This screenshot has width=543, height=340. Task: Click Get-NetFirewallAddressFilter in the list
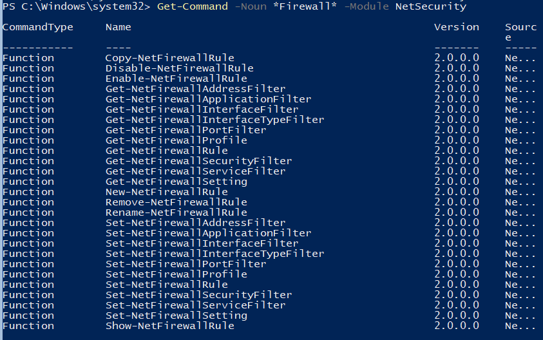click(x=195, y=89)
